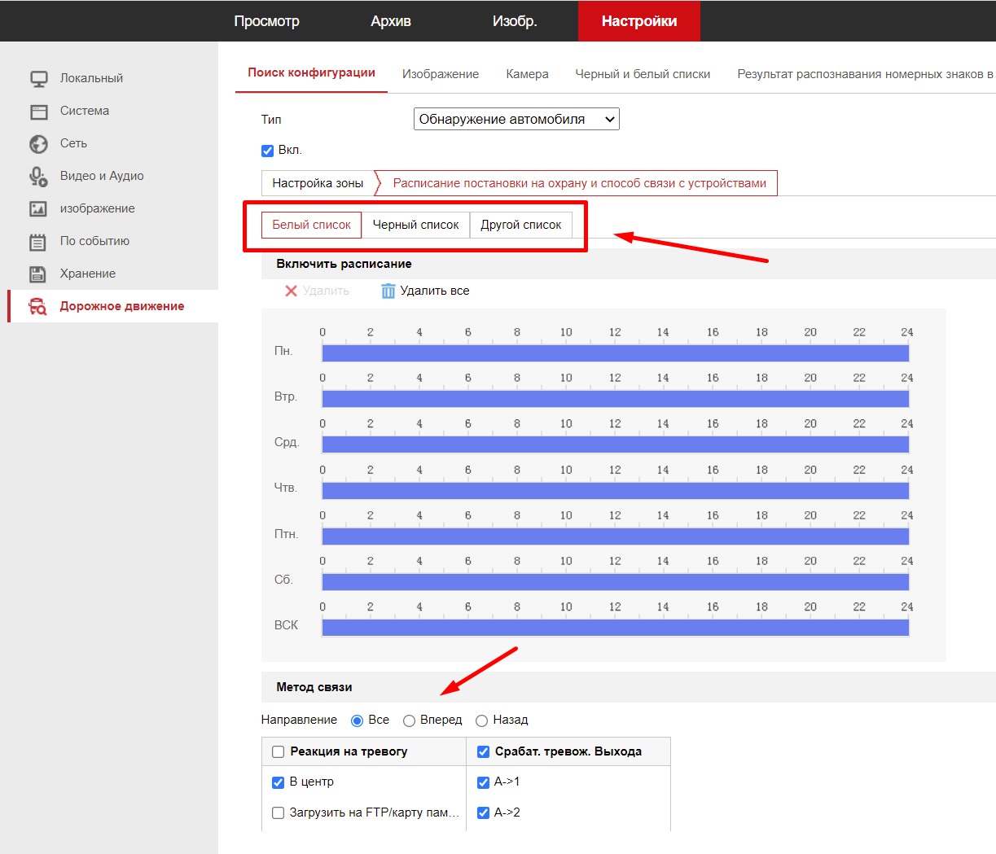Click the red X icon beside Удалить
Viewport: 996px width, 854px height.
(291, 291)
